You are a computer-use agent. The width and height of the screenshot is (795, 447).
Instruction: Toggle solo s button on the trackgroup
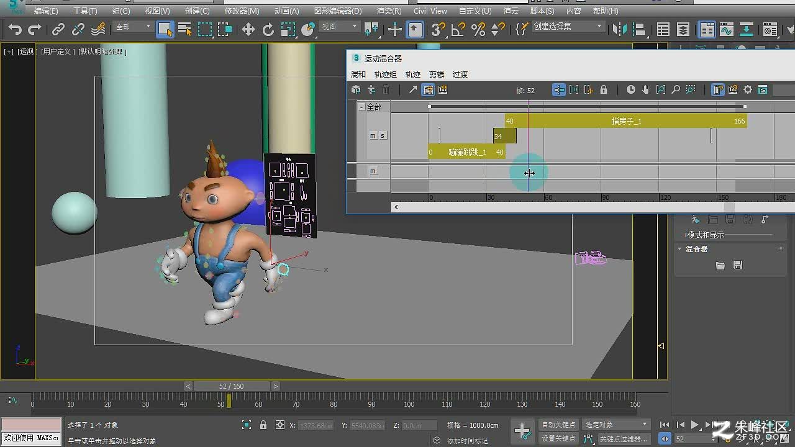point(383,135)
